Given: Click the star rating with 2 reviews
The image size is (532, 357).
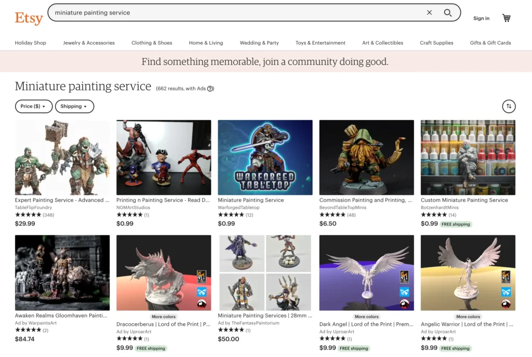Looking at the screenshot, I should pyautogui.click(x=32, y=330).
